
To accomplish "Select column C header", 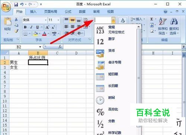I will (57, 53).
